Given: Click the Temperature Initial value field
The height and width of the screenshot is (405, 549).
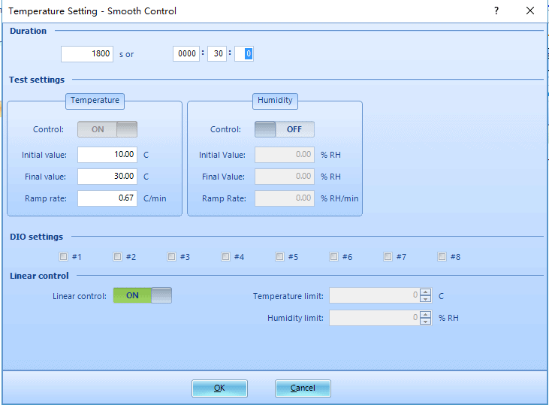Looking at the screenshot, I should coord(107,155).
